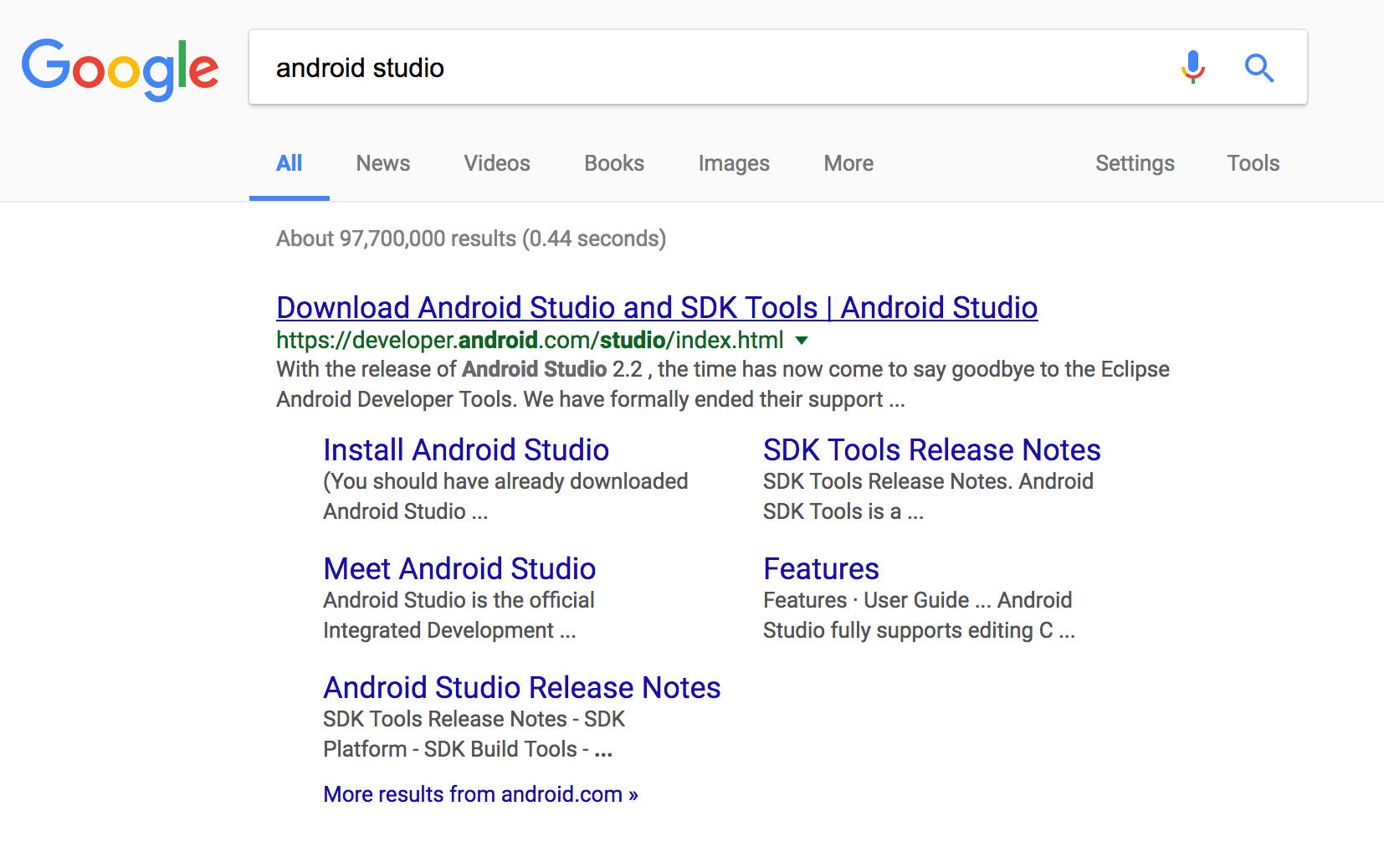Image resolution: width=1384 pixels, height=842 pixels.
Task: Click text 'SDK Tools Release Notes - SDK'
Action: tap(474, 719)
